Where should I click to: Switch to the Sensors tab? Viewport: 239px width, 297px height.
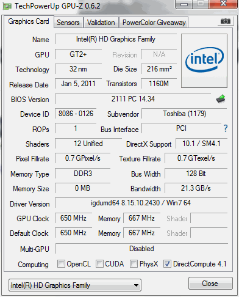tap(68, 23)
